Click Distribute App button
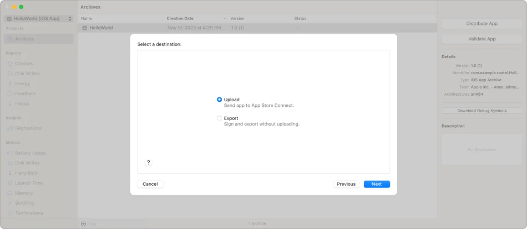 point(482,24)
